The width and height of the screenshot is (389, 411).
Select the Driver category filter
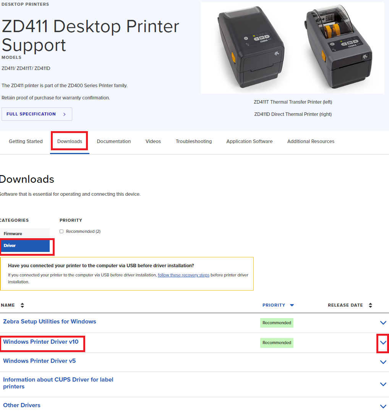tap(10, 245)
